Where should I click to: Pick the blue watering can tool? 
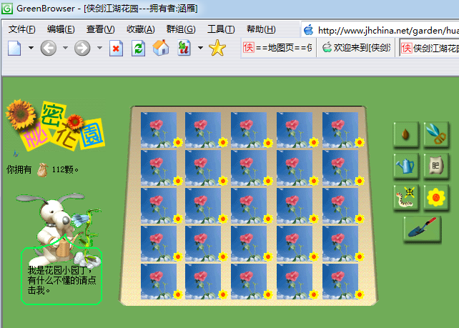[x=405, y=166]
